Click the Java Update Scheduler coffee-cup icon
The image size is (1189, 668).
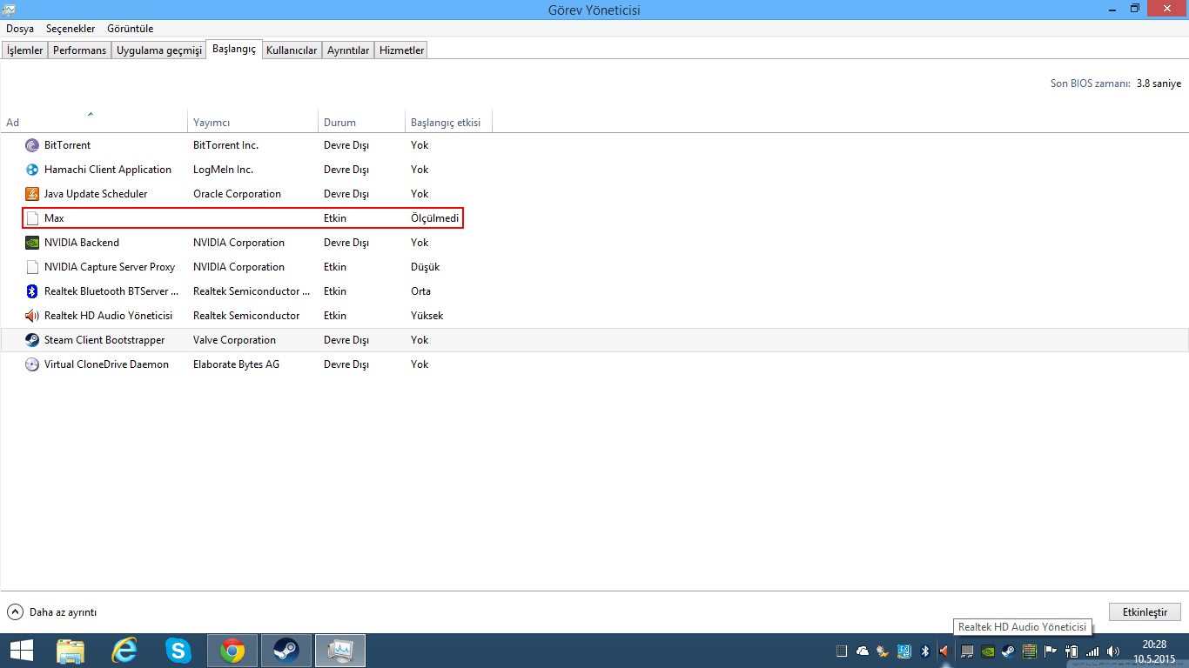pyautogui.click(x=32, y=194)
